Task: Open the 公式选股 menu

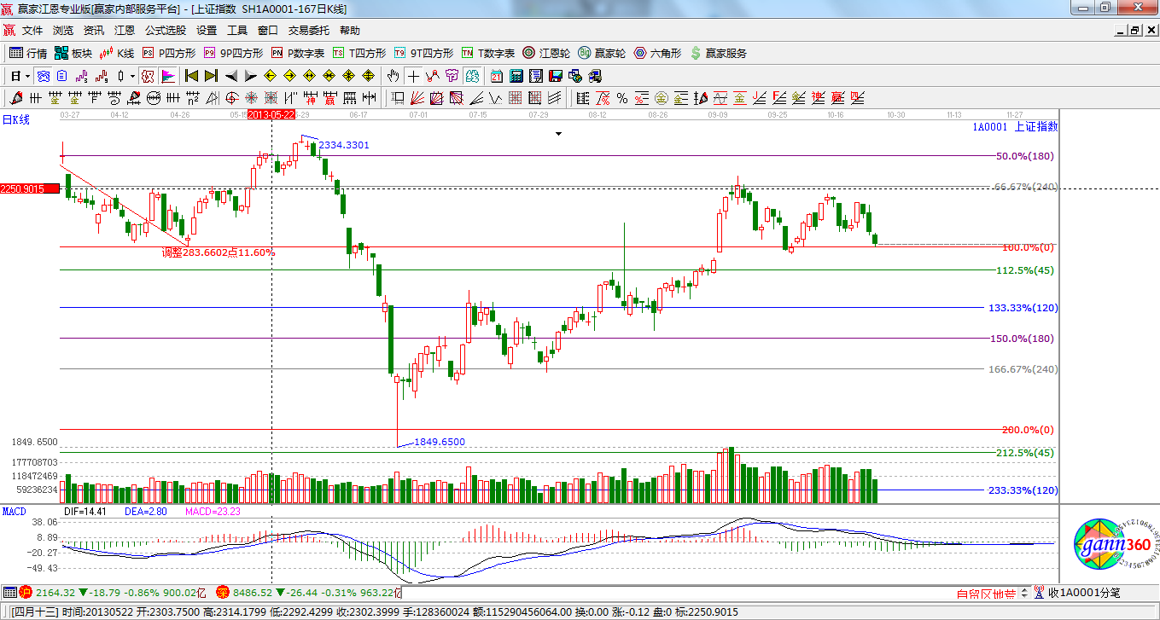Action: [x=165, y=30]
